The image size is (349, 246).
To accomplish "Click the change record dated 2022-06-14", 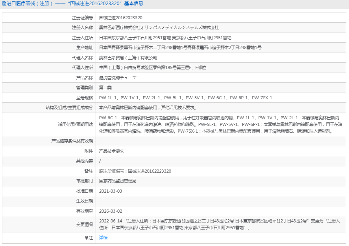I will pos(220,224).
